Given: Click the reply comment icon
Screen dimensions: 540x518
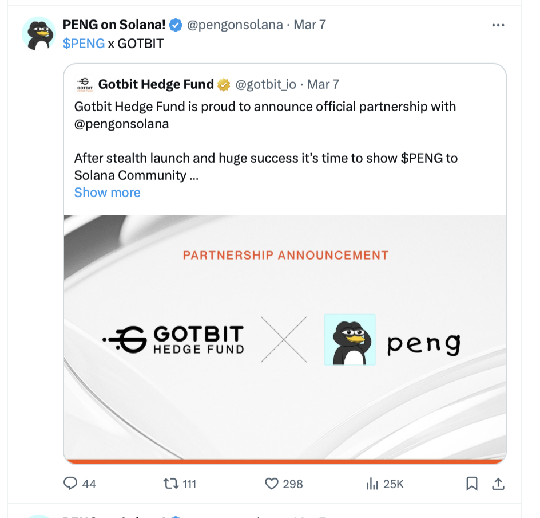Looking at the screenshot, I should 70,484.
